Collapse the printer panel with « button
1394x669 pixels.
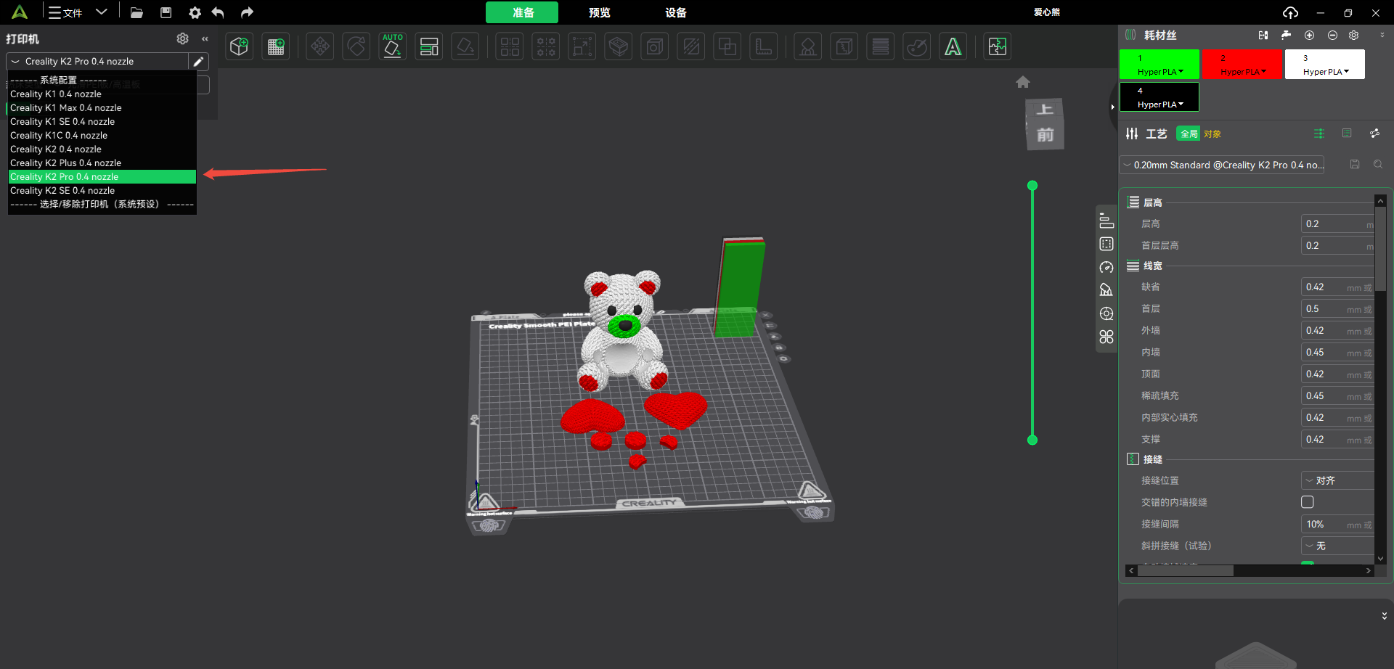[205, 38]
